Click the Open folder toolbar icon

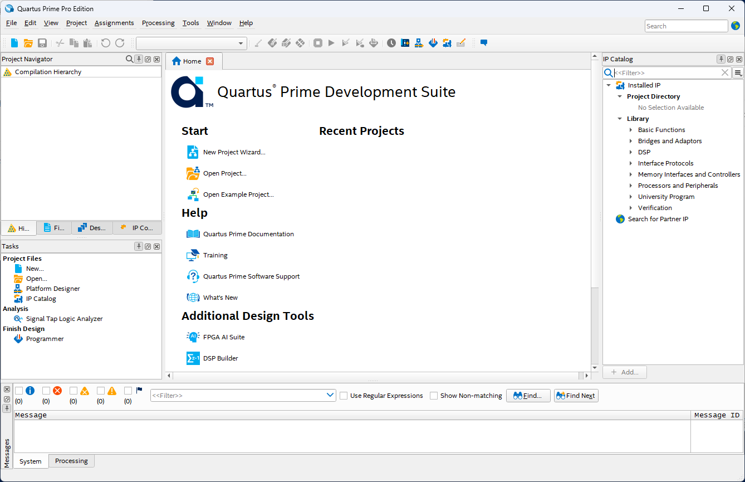click(28, 43)
